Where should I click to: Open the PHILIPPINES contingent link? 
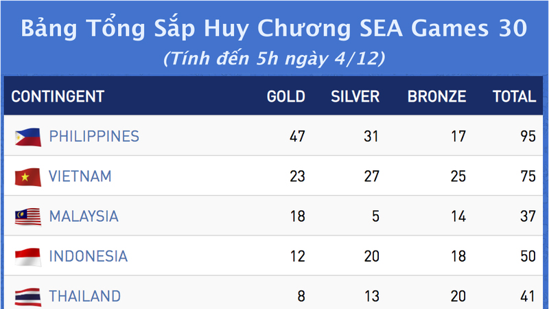(94, 136)
